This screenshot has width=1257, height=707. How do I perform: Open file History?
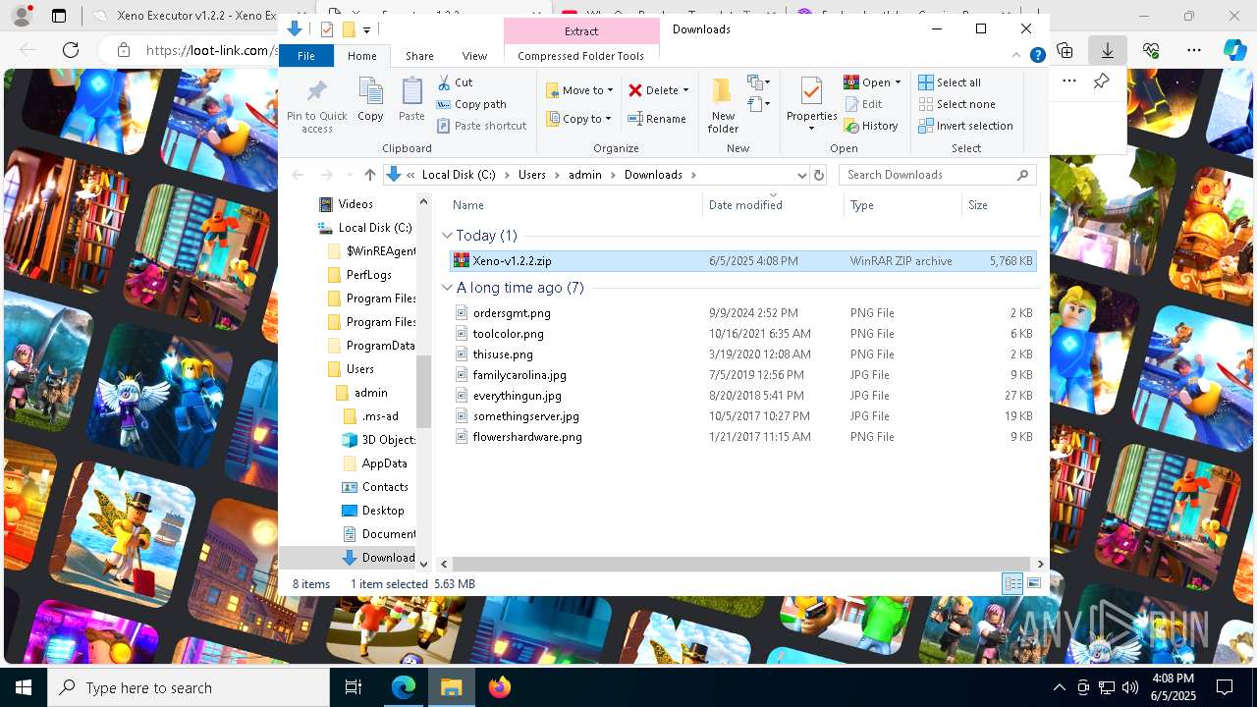[871, 126]
